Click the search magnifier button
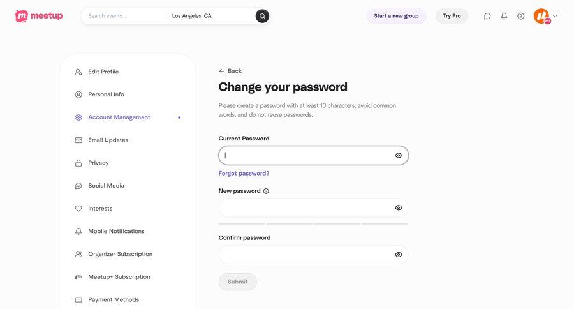The image size is (574, 309). tap(262, 16)
